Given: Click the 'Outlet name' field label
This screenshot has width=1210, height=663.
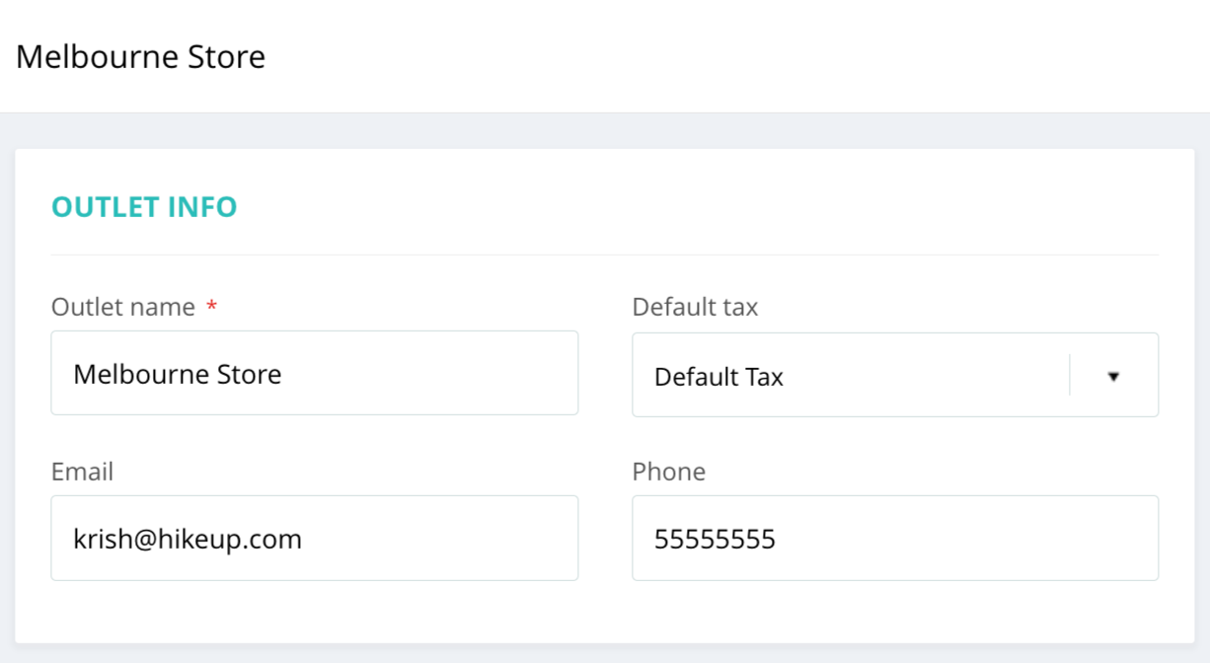Looking at the screenshot, I should [x=123, y=307].
